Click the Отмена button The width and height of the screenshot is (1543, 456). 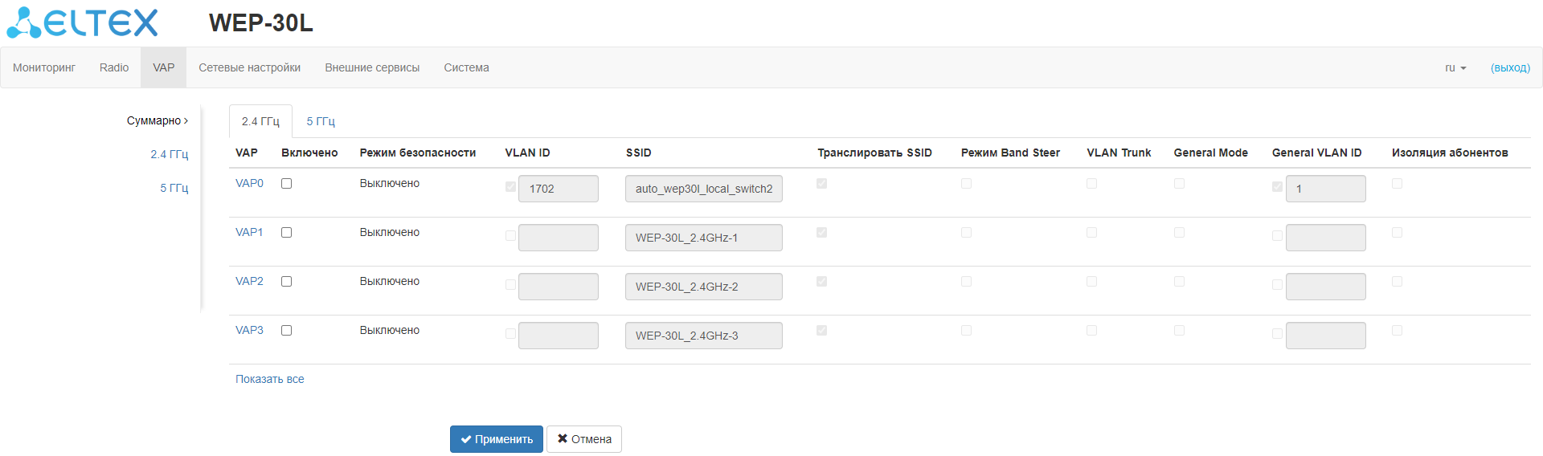click(x=584, y=439)
